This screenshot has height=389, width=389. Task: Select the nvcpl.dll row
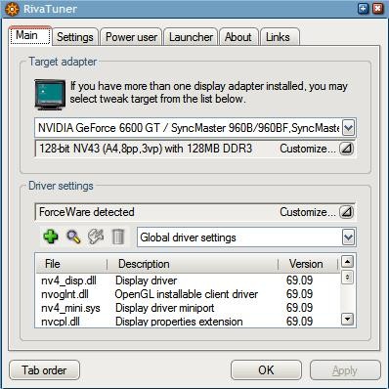point(188,322)
